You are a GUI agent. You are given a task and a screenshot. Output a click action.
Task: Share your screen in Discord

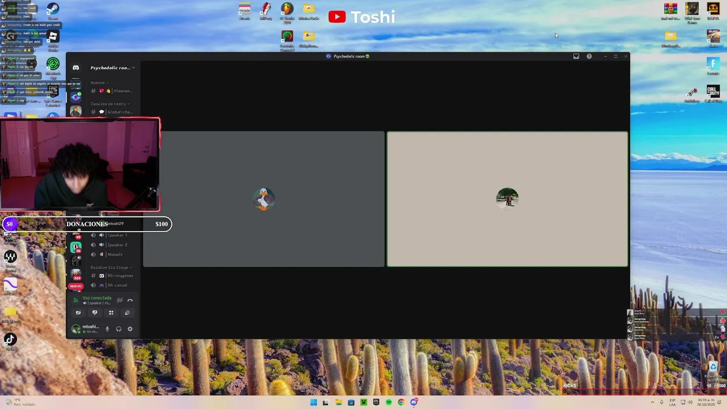(x=95, y=312)
